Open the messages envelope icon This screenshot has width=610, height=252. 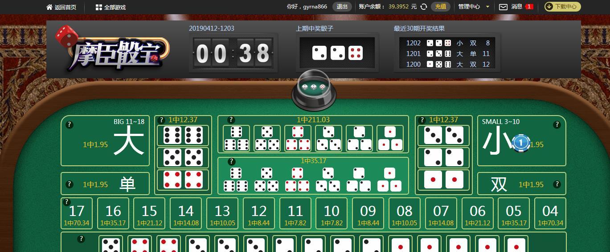pyautogui.click(x=503, y=7)
